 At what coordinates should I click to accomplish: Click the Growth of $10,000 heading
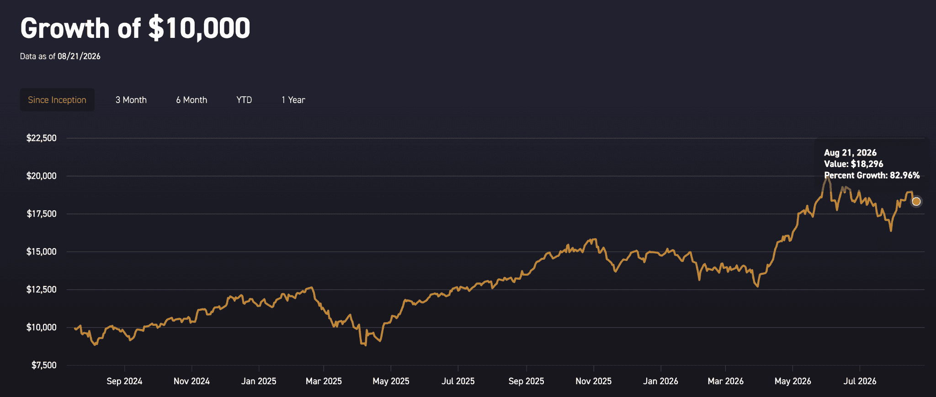click(x=135, y=28)
